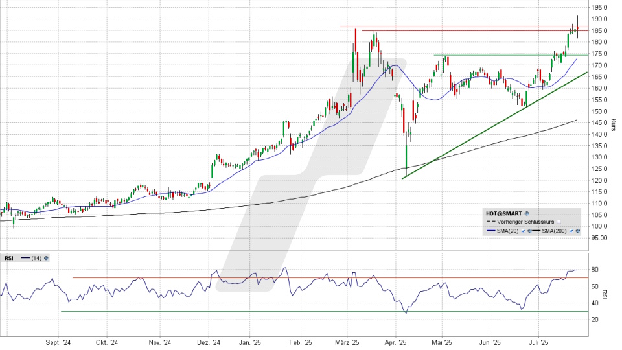Open HOT@SMART settings icon in legend

pos(527,213)
